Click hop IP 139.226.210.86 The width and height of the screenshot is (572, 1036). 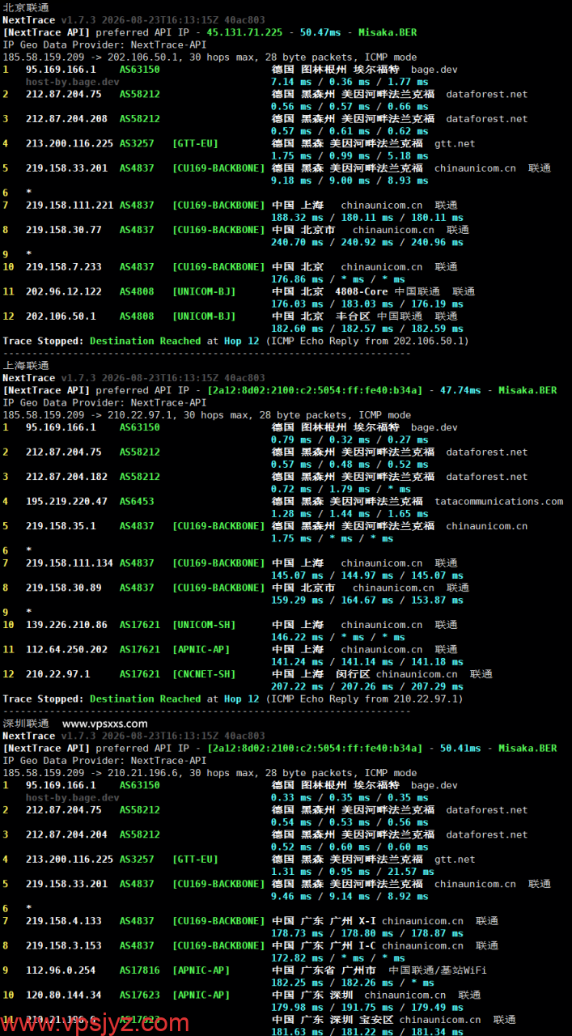pos(66,625)
